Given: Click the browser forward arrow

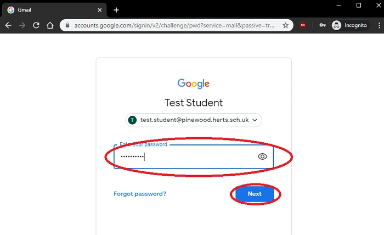Looking at the screenshot, I should pos(22,25).
